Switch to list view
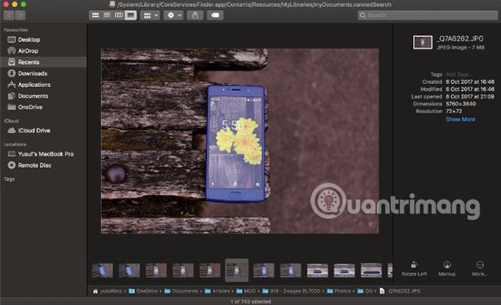Viewport: 501px width, 305px height. [107, 15]
